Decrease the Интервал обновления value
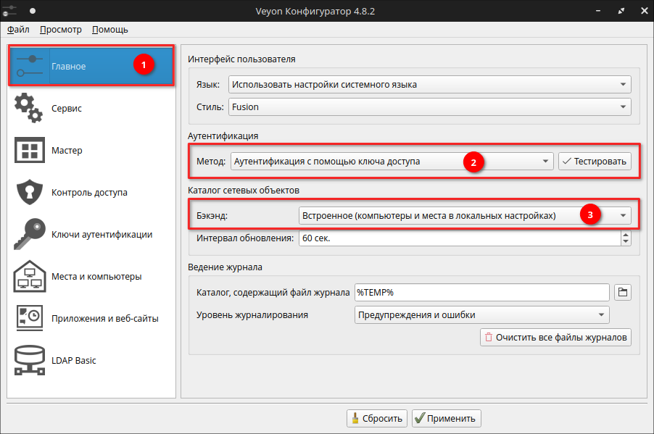This screenshot has height=434, width=654. (626, 242)
